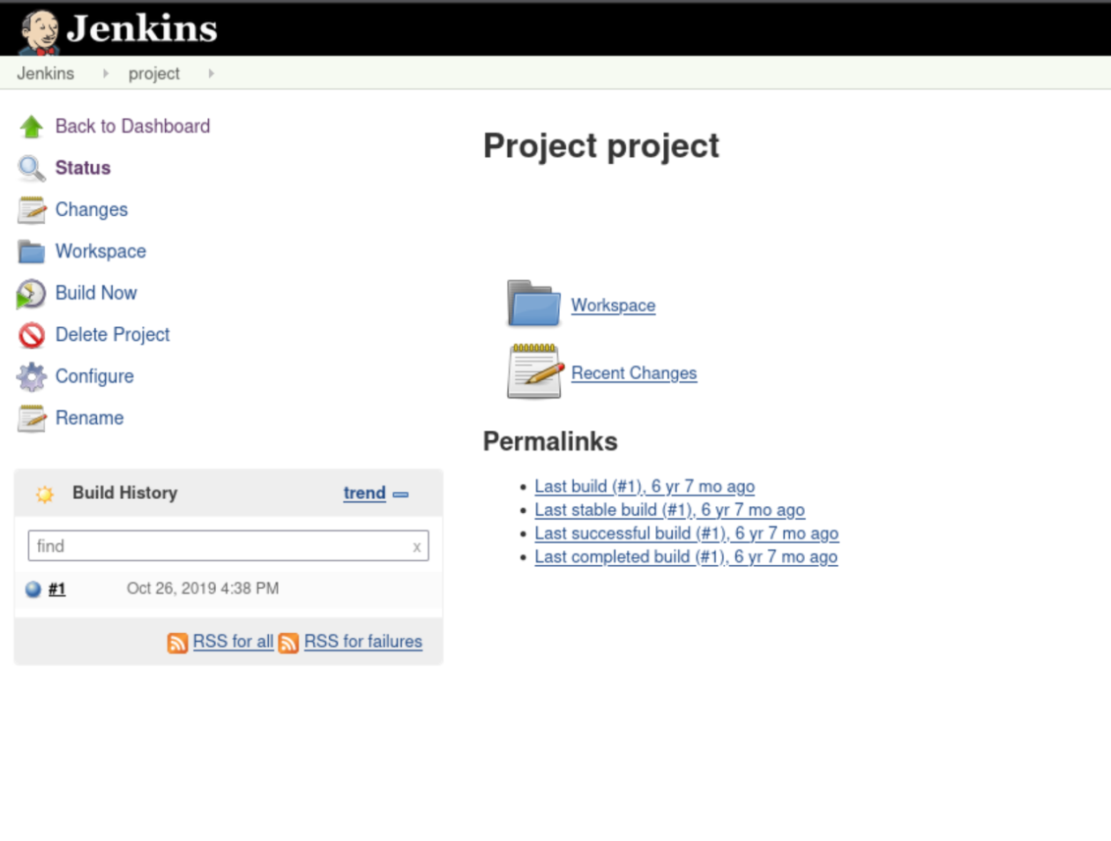Click the red Delete Project icon

coord(32,335)
